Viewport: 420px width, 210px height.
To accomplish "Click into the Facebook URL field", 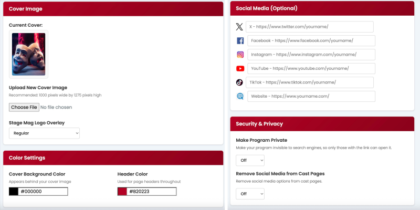I will (x=311, y=41).
